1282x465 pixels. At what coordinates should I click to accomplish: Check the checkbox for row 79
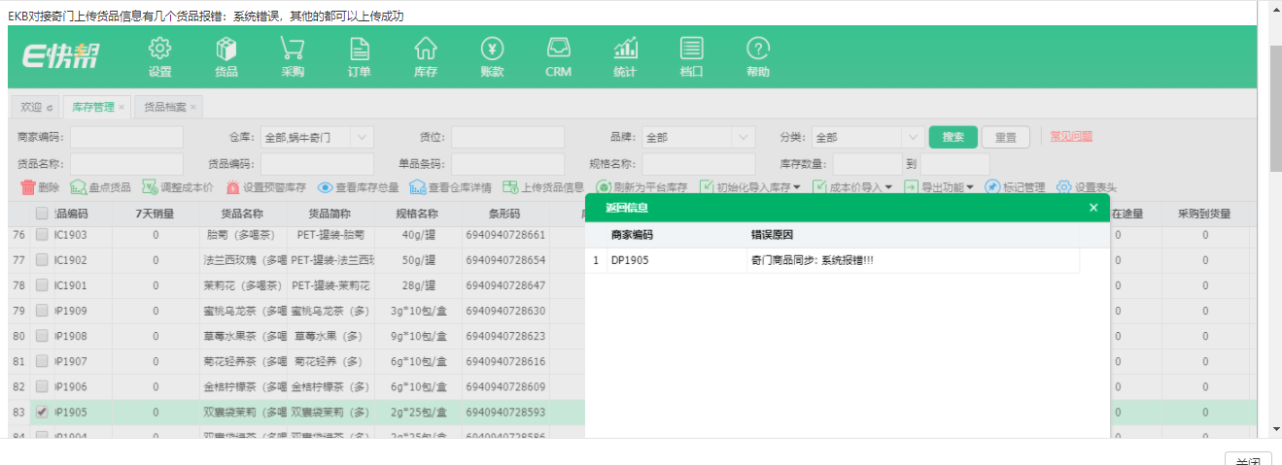click(42, 311)
